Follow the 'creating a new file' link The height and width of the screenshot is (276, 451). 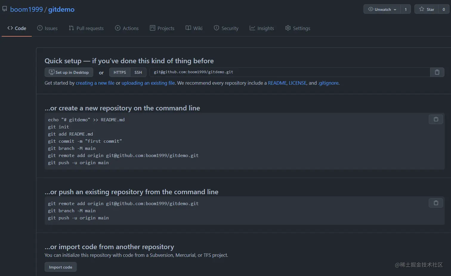95,83
